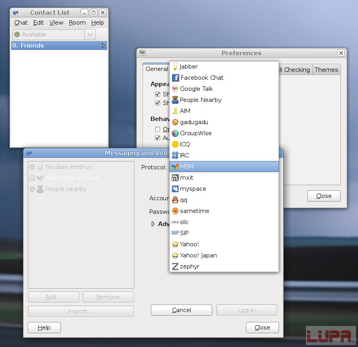Click Messaging and VoIP window title icon
This screenshot has width=358, height=347.
[x=29, y=153]
